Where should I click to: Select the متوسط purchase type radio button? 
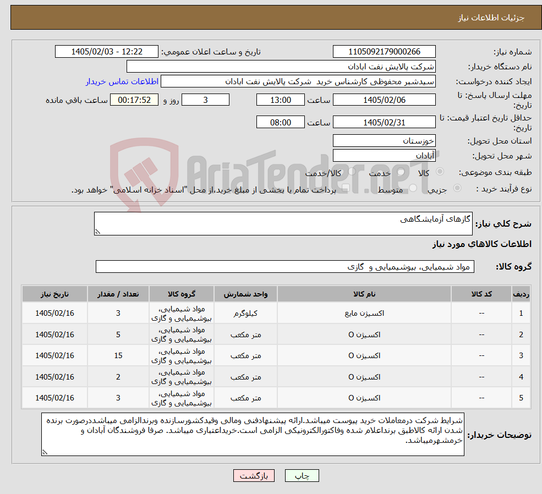pyautogui.click(x=413, y=188)
